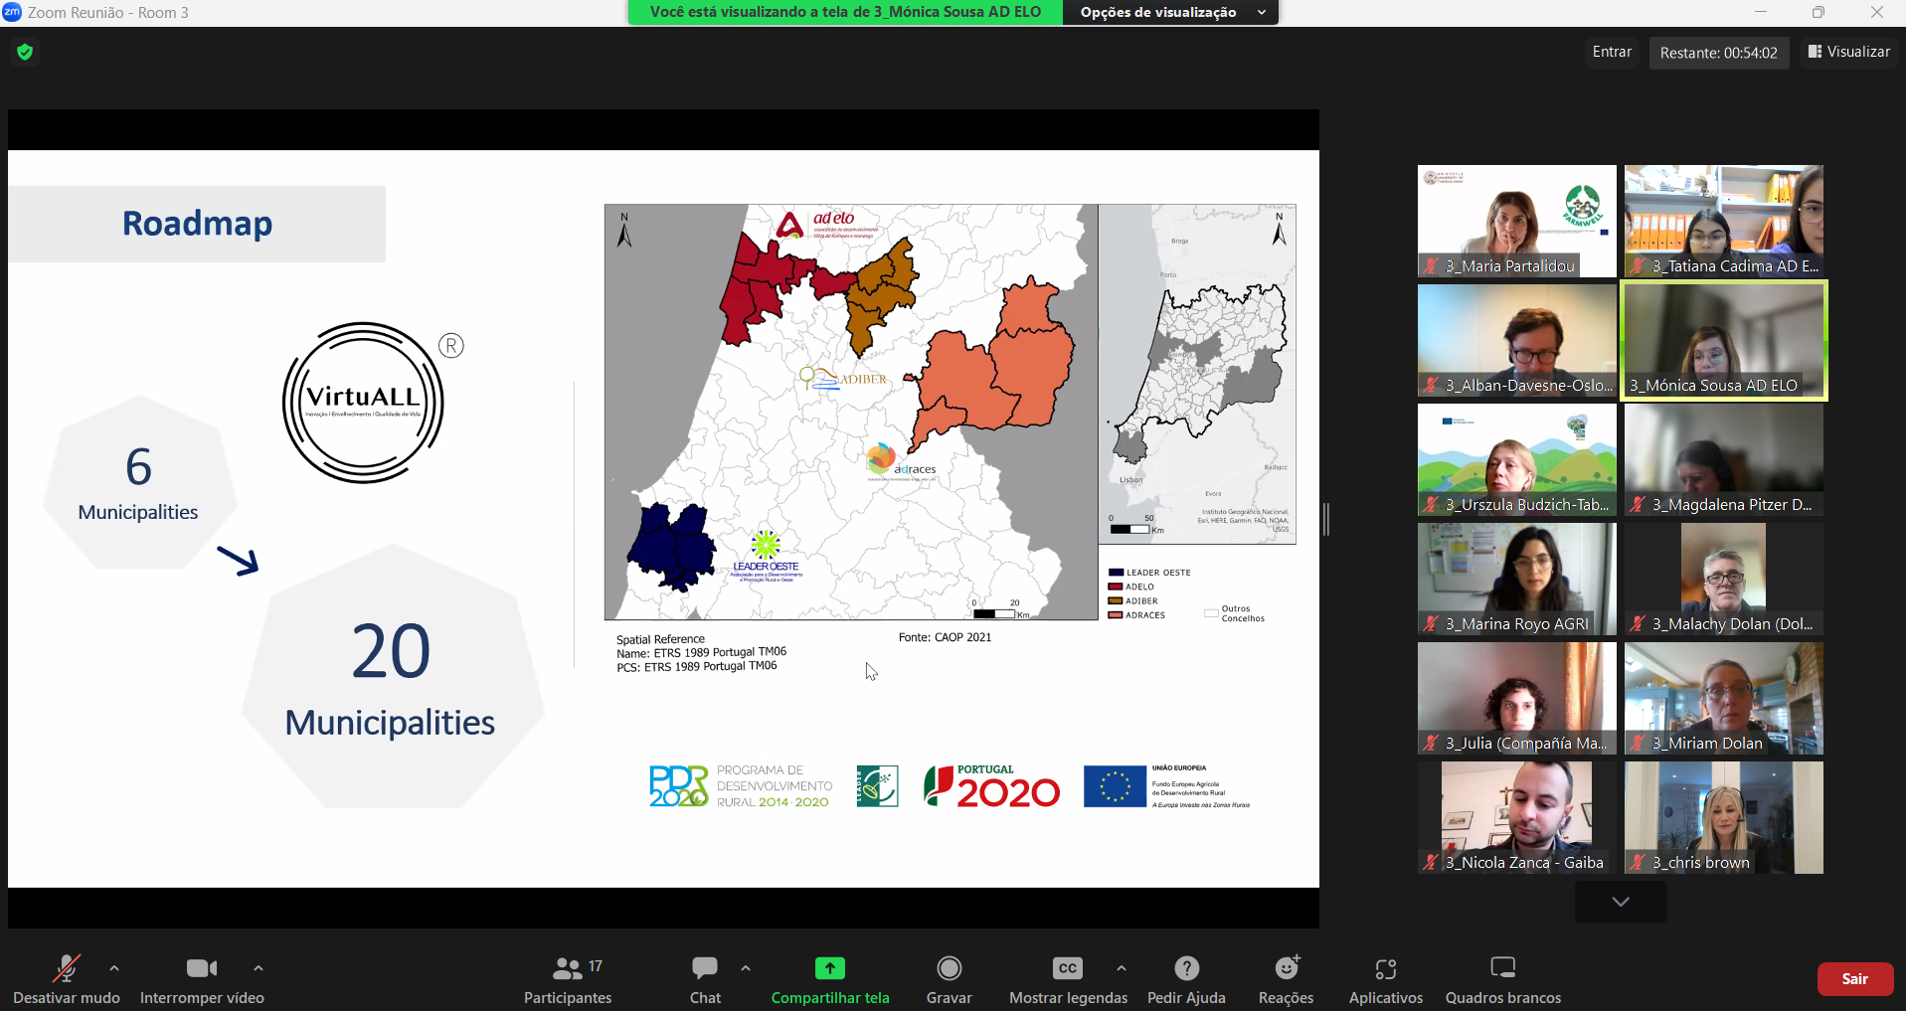Click the Entrar option
This screenshot has width=1906, height=1011.
1612,52
